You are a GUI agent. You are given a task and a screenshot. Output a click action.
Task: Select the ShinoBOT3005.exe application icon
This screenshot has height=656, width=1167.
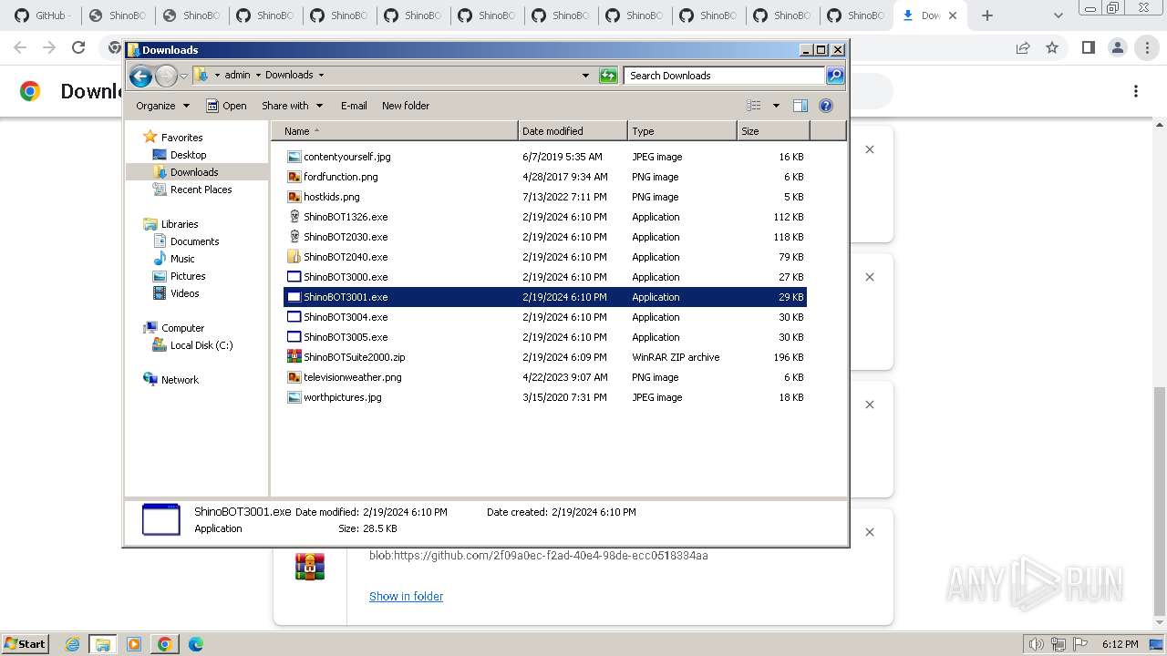(x=294, y=337)
